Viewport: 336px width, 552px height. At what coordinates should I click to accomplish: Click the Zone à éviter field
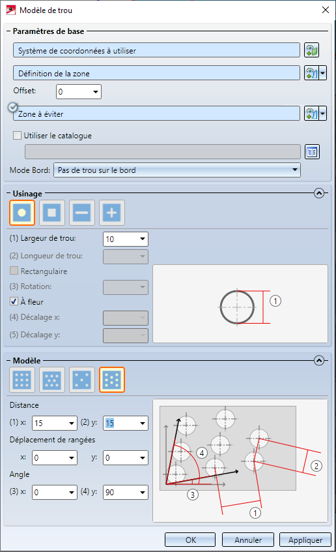156,114
